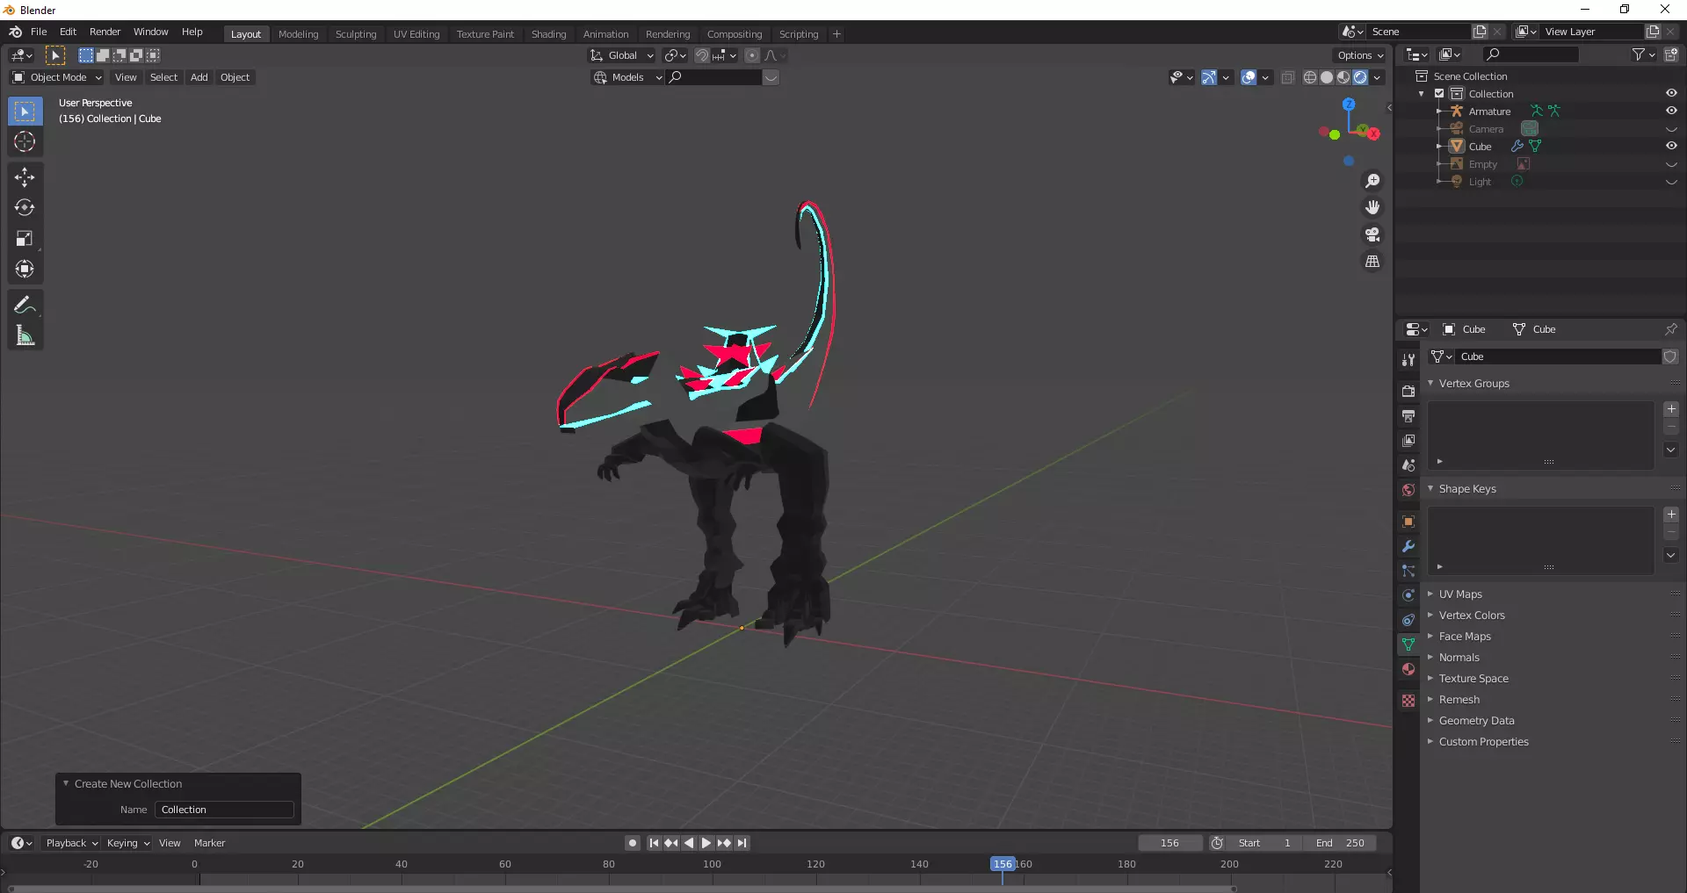Screen dimensions: 1687x893
Task: Open Object Mode dropdown
Action: [57, 77]
